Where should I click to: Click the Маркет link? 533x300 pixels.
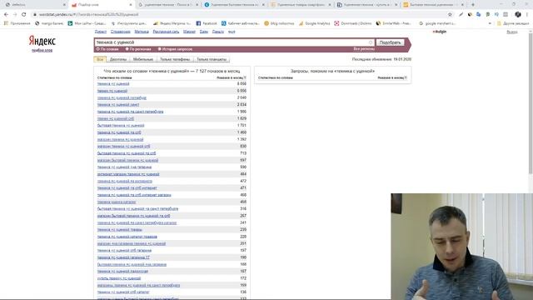[189, 32]
